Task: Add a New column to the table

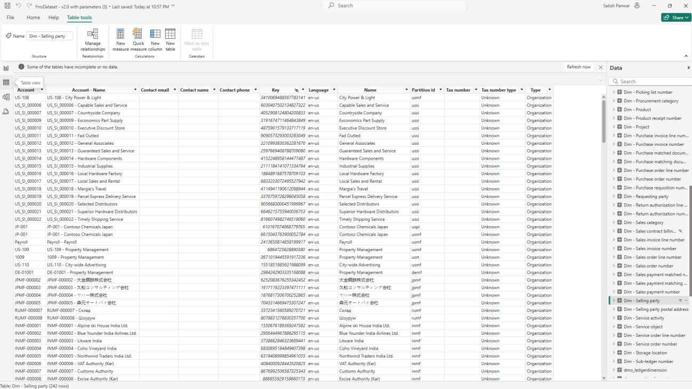Action: (155, 40)
